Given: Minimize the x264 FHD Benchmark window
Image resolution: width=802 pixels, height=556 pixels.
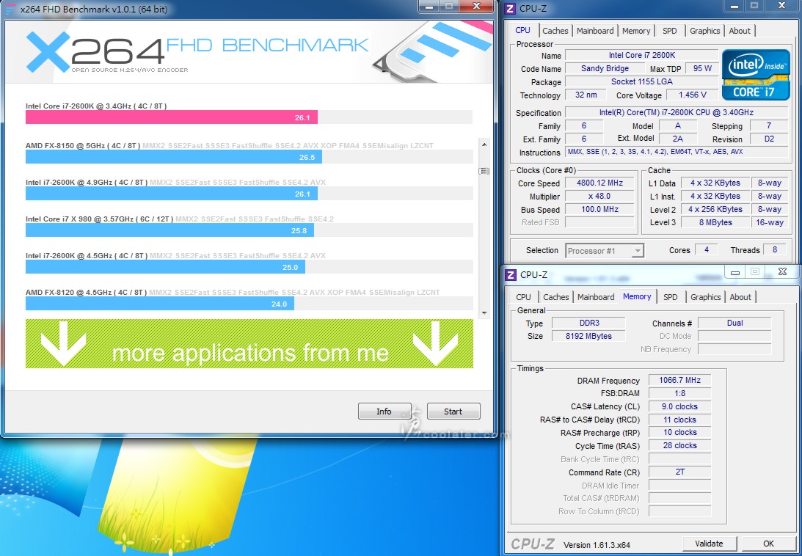Looking at the screenshot, I should pos(429,7).
